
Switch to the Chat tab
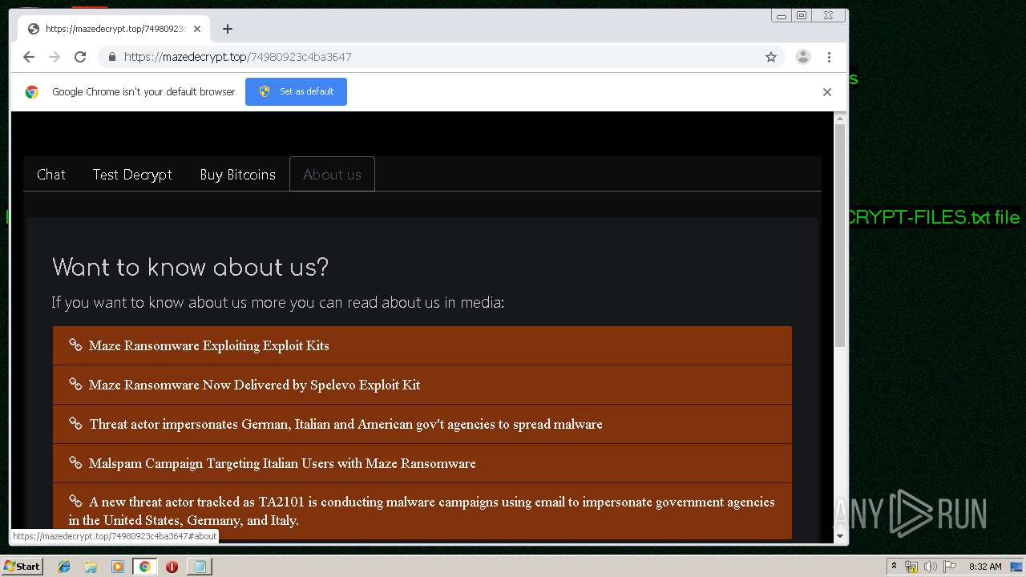pos(51,175)
